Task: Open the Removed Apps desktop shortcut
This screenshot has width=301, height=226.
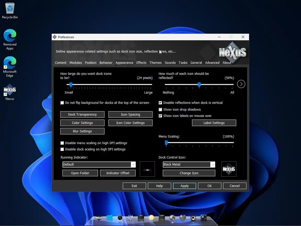Action: [x=10, y=39]
